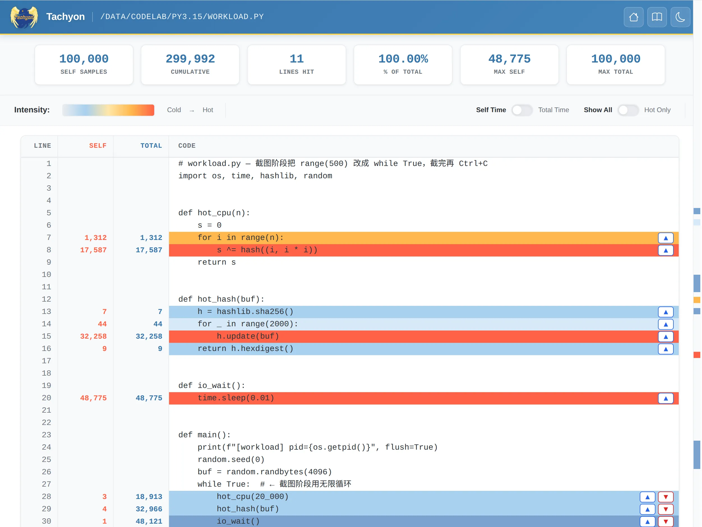Click self value 1,312 on line 7
Viewport: 702px width, 527px height.
coord(96,238)
